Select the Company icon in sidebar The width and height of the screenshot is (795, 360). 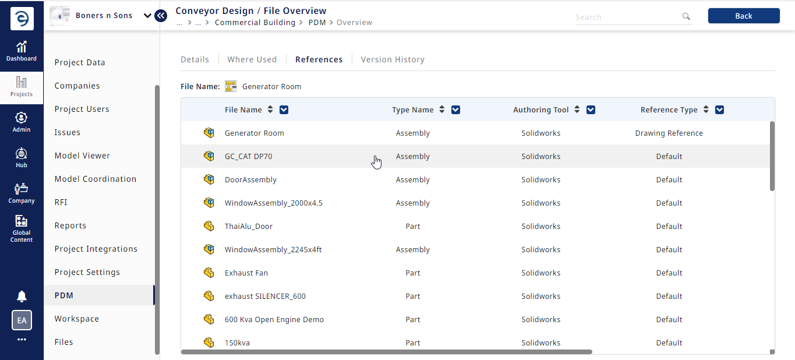[x=22, y=193]
